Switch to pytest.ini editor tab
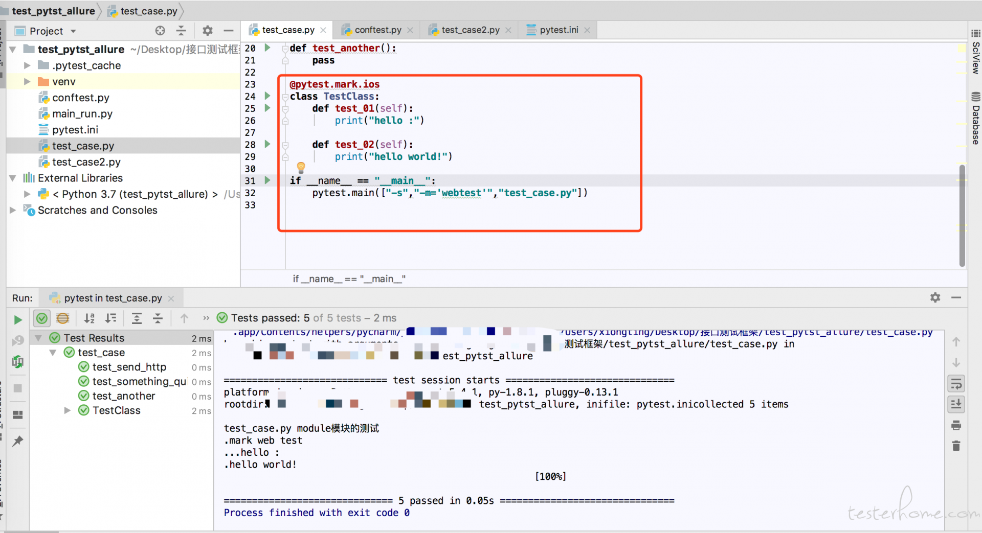 tap(559, 30)
